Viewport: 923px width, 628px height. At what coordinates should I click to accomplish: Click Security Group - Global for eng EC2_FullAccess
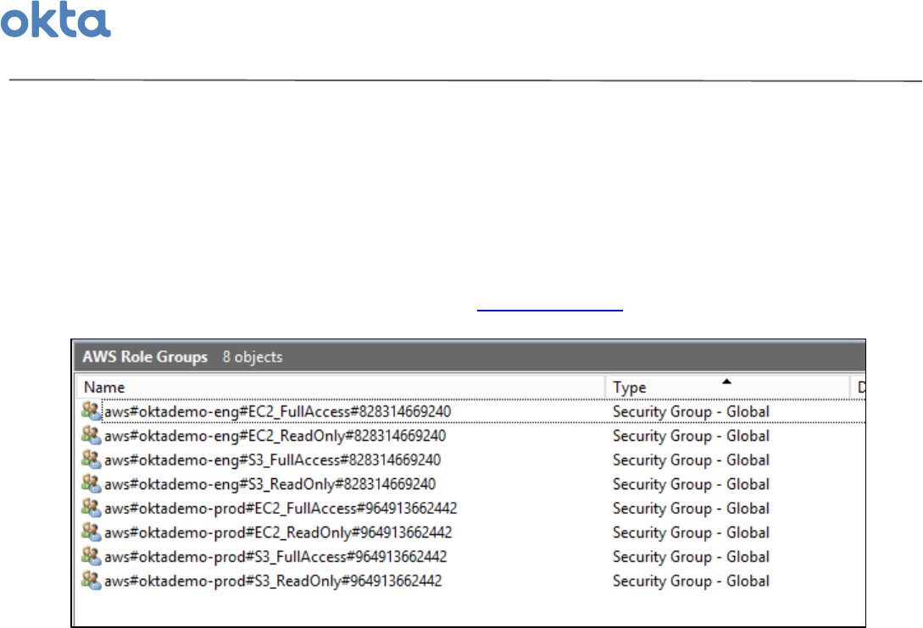691,411
